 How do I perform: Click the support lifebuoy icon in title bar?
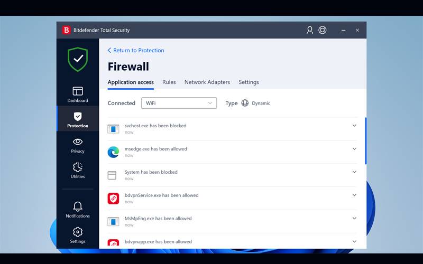323,30
